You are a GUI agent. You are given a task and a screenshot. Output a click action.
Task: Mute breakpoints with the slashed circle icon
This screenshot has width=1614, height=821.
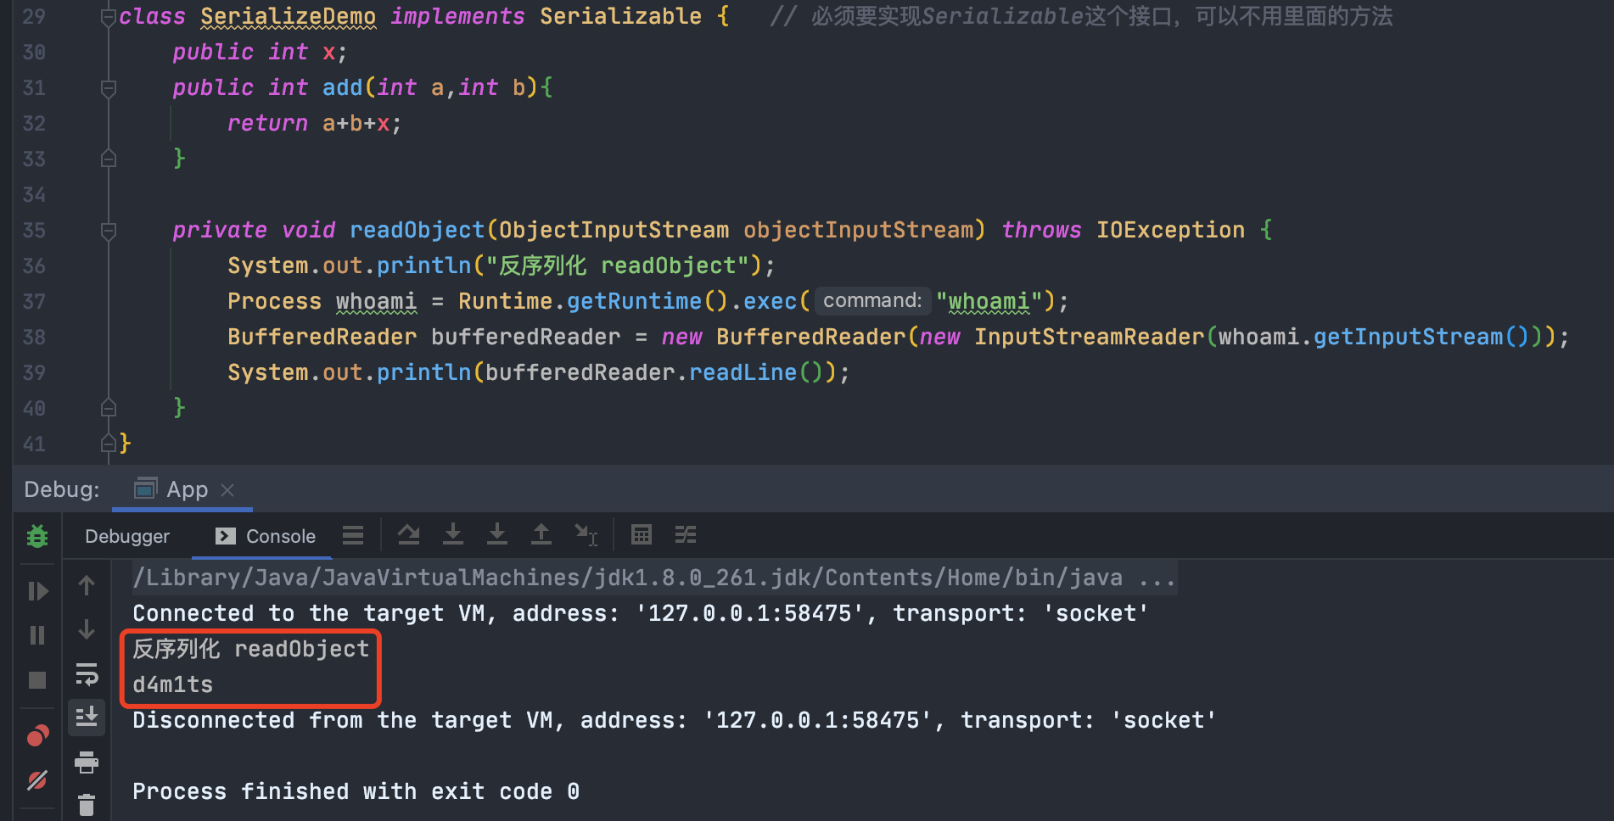37,780
